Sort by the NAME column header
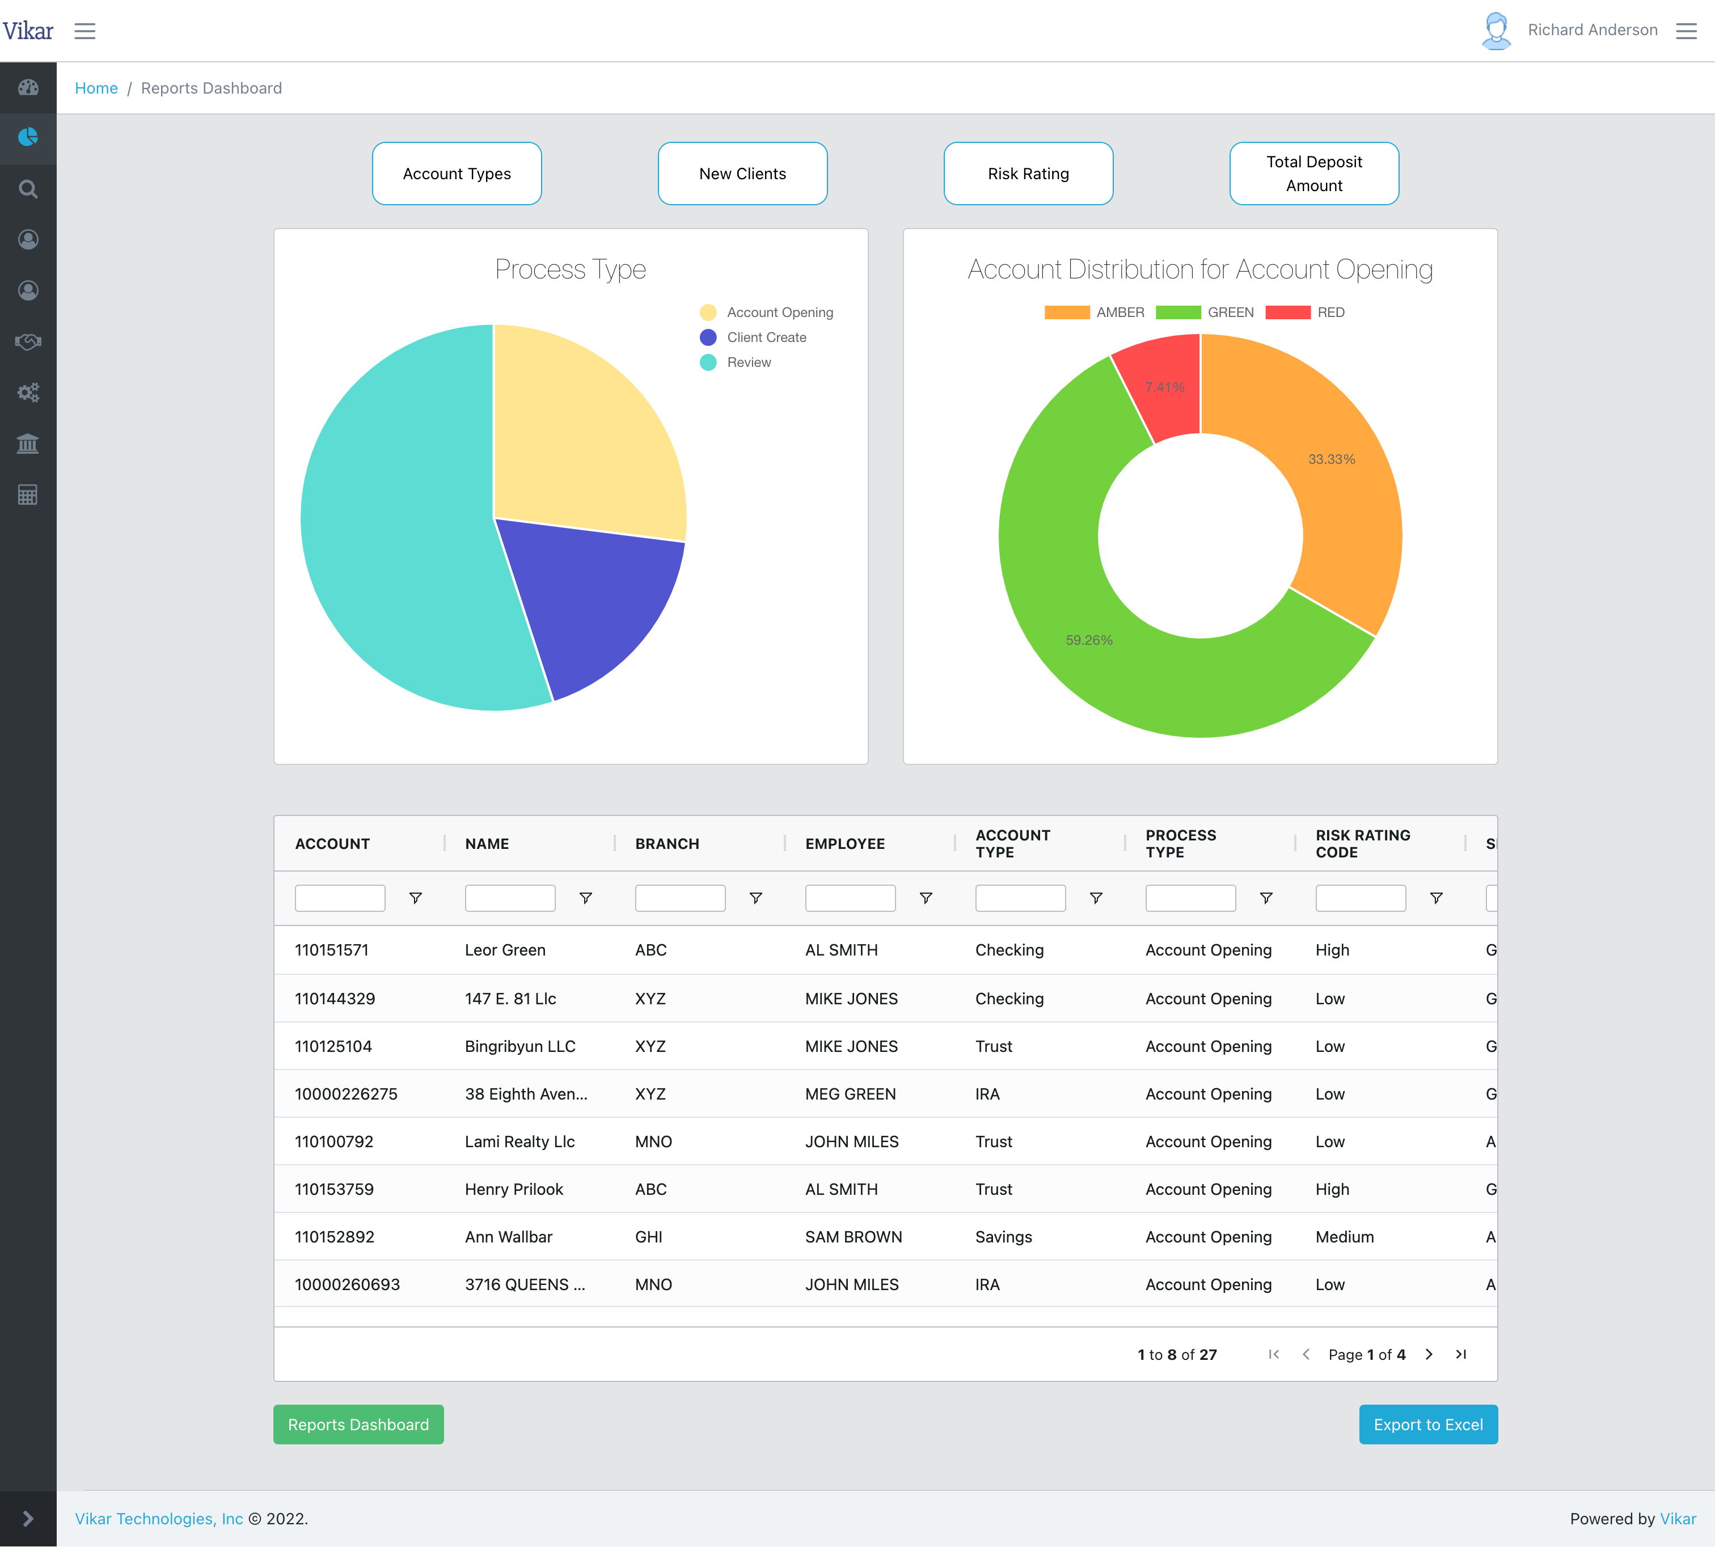 487,844
